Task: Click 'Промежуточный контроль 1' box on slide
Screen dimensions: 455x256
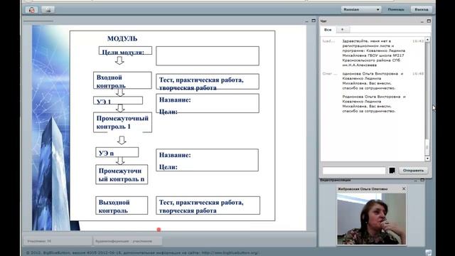Action: 122,122
